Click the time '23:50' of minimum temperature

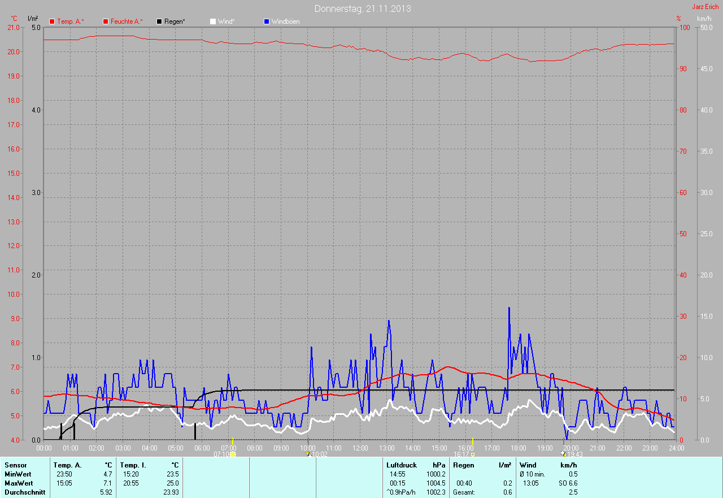pyautogui.click(x=64, y=474)
